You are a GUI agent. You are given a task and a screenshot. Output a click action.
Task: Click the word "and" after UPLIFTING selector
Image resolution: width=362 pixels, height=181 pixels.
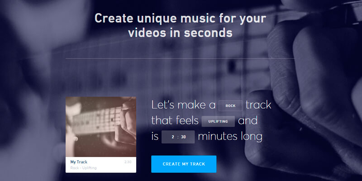[248, 121]
